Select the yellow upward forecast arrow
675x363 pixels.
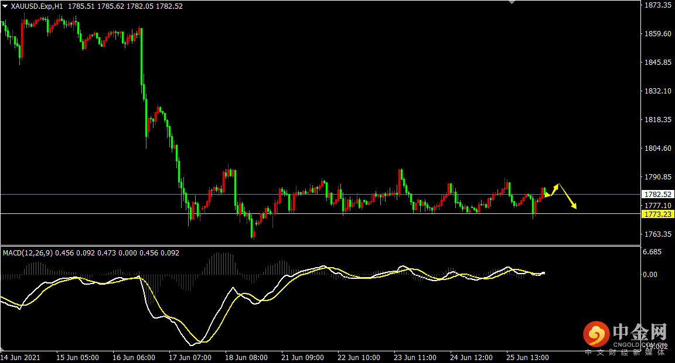tap(553, 189)
